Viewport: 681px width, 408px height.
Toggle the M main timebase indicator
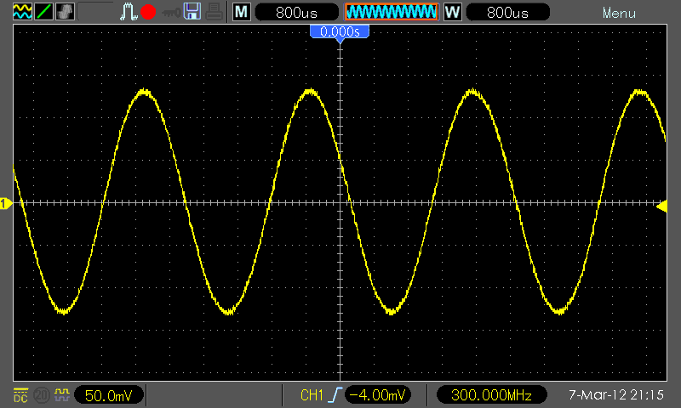point(242,12)
